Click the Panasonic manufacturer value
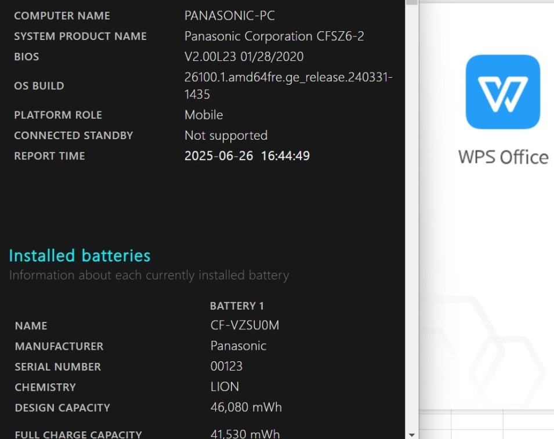This screenshot has height=439, width=554. coord(238,346)
